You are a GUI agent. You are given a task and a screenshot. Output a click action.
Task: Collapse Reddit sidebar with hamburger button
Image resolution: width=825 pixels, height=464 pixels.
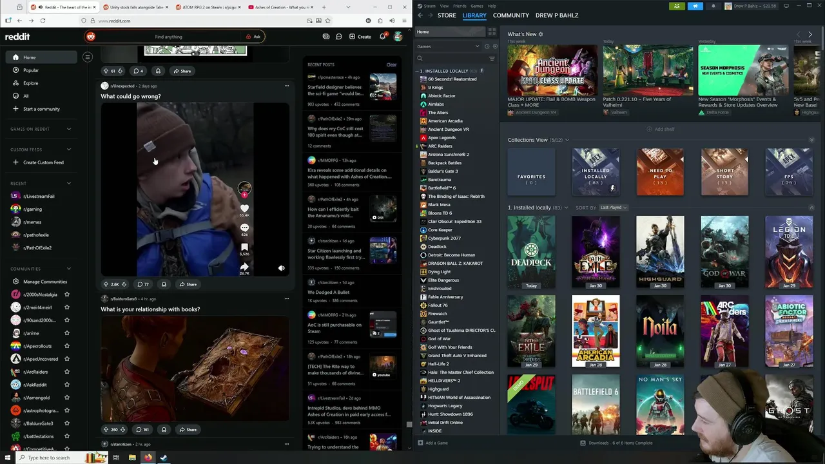88,57
